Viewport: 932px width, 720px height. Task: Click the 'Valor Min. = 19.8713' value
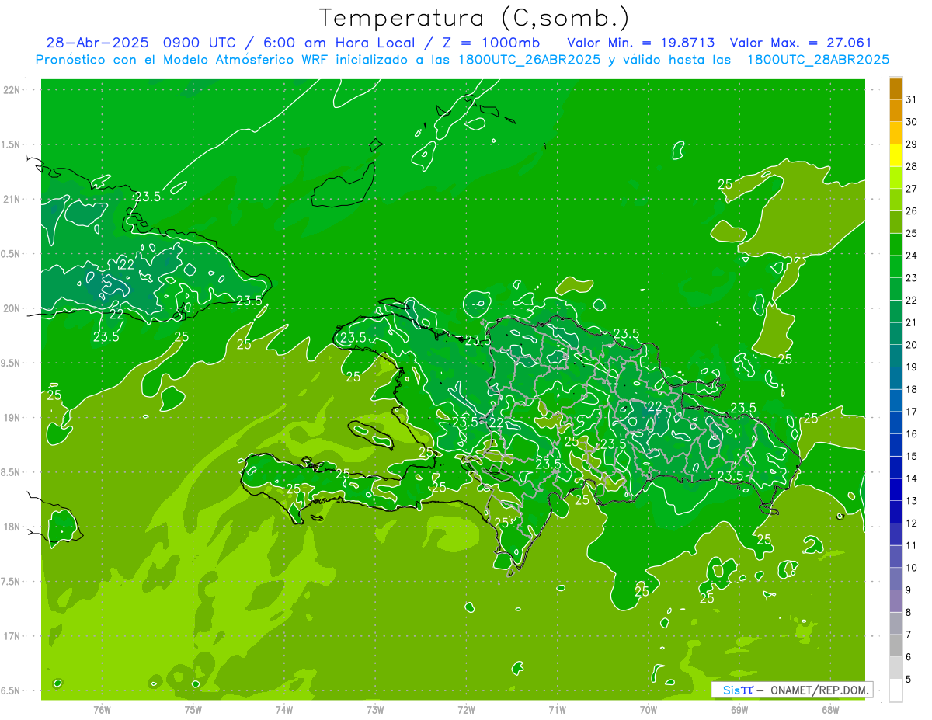(641, 43)
